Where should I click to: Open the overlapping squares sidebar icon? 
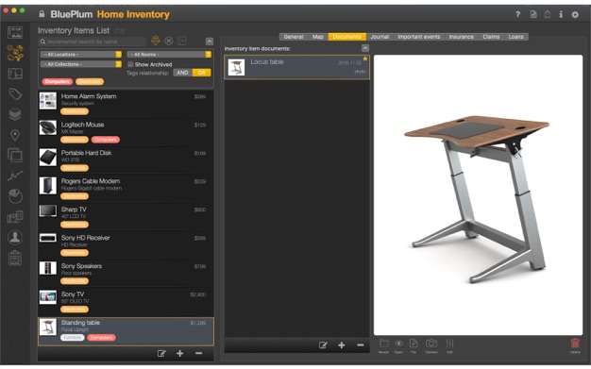tap(15, 155)
